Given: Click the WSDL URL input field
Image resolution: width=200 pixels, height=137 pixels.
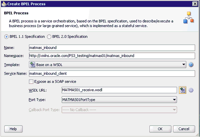Looking at the screenshot, I should [x=119, y=90].
